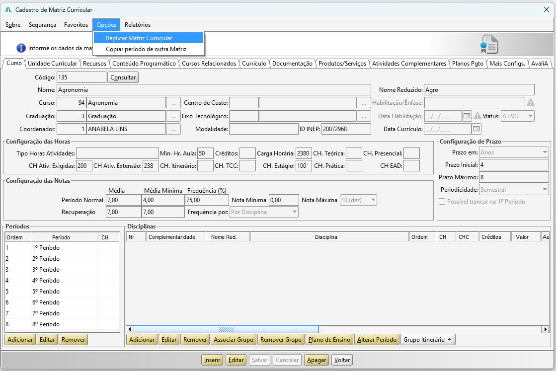Close the open Opções menu

pyautogui.click(x=106, y=25)
